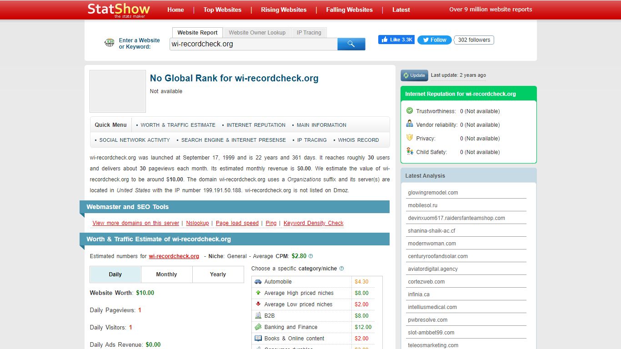
Task: Click the B2B building icon
Action: click(x=258, y=315)
